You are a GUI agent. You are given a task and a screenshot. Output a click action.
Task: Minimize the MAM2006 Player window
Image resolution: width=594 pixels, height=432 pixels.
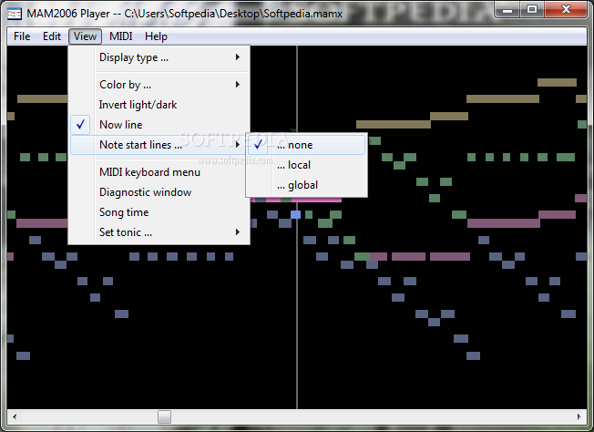(507, 9)
